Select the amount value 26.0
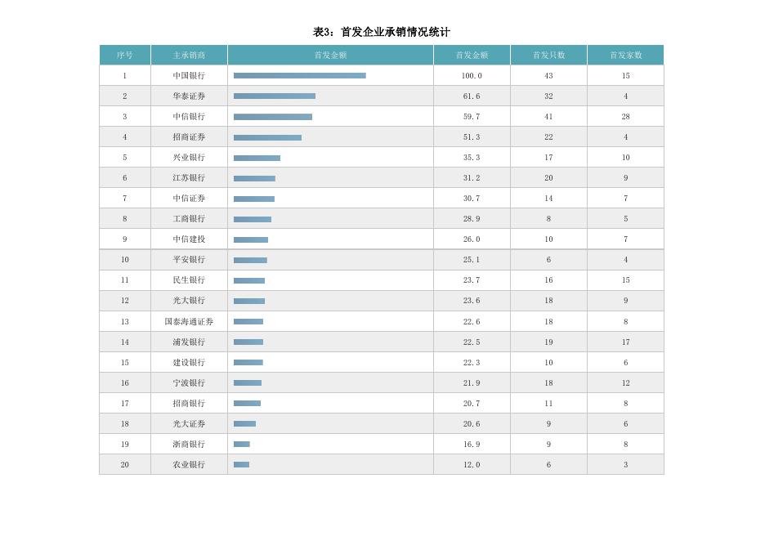 pos(472,239)
